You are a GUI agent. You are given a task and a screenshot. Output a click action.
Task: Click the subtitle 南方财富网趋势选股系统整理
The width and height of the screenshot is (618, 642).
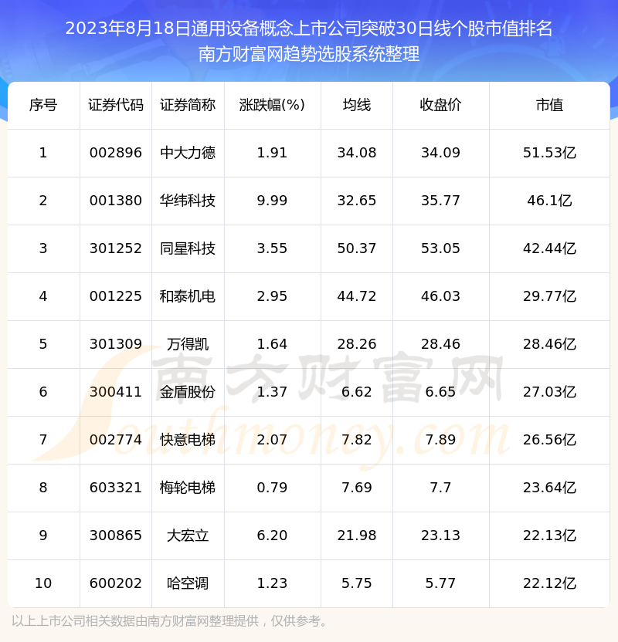(309, 54)
